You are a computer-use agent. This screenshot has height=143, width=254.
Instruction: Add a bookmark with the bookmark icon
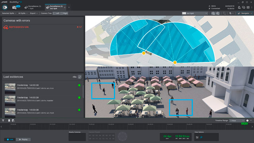click(x=9, y=120)
